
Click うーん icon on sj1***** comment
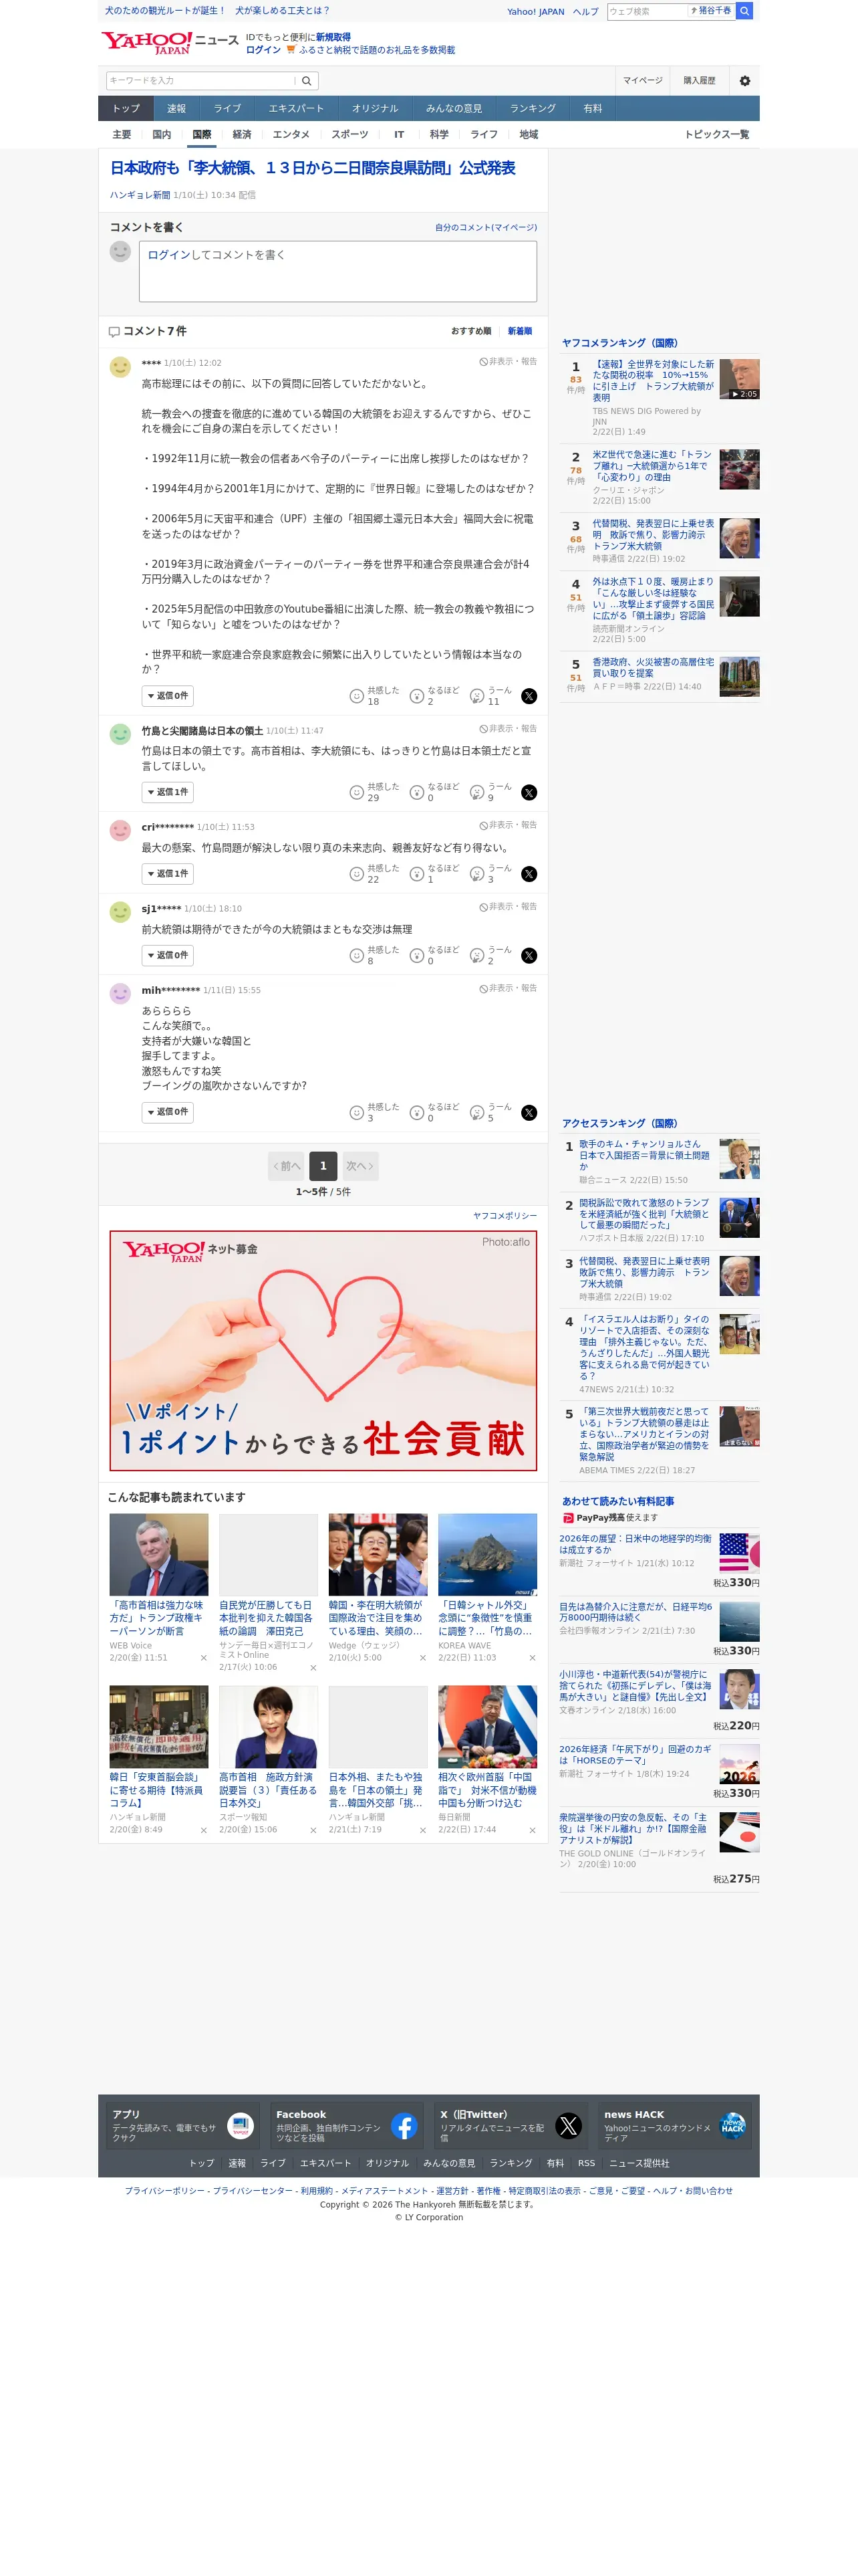click(x=477, y=956)
